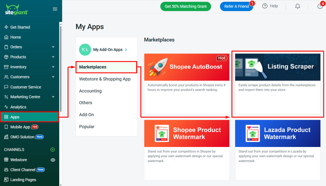Click the Home house icon

pos(6,37)
